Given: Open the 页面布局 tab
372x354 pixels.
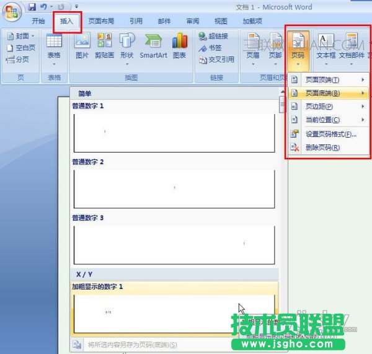Looking at the screenshot, I should [101, 21].
